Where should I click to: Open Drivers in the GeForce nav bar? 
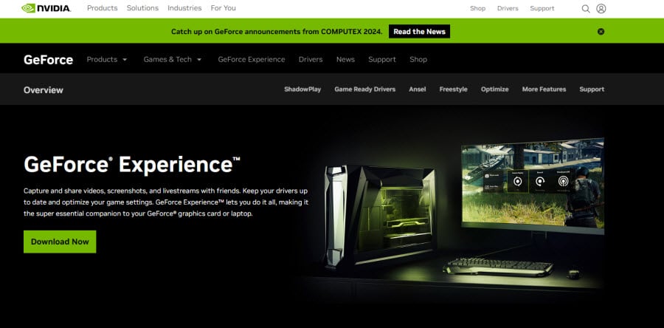pyautogui.click(x=311, y=60)
